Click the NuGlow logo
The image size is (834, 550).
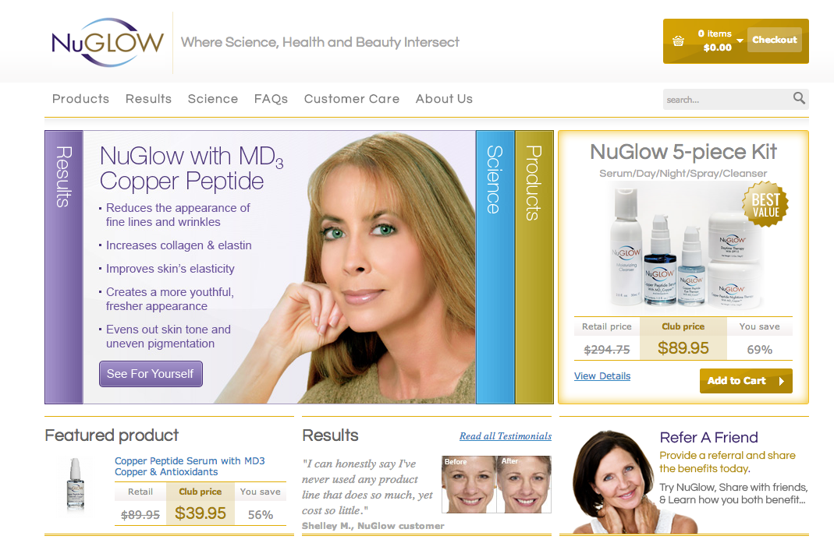(x=108, y=43)
